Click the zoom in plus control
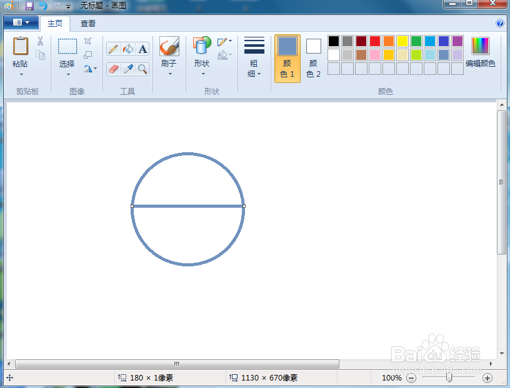This screenshot has height=388, width=510. tap(489, 377)
